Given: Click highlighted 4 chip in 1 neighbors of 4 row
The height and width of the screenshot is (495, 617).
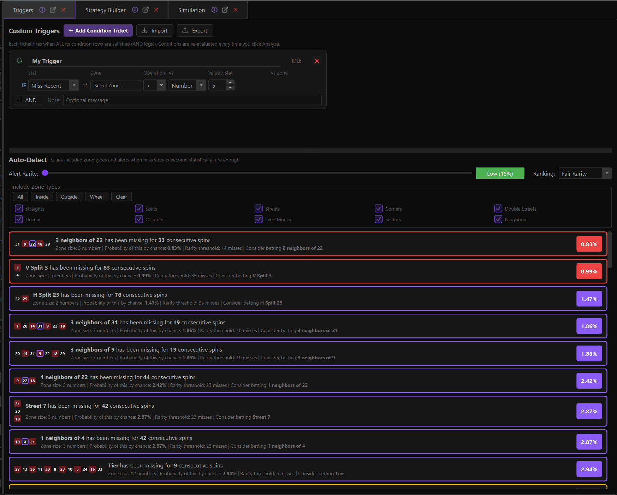Looking at the screenshot, I should pos(25,442).
